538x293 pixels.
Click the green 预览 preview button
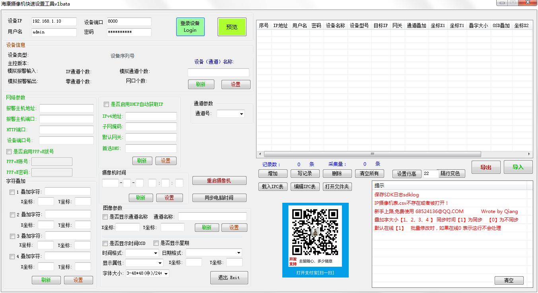tap(232, 27)
